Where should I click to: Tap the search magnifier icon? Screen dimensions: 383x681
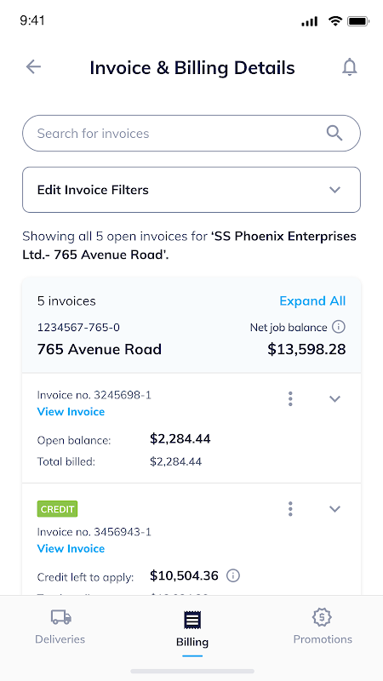334,134
